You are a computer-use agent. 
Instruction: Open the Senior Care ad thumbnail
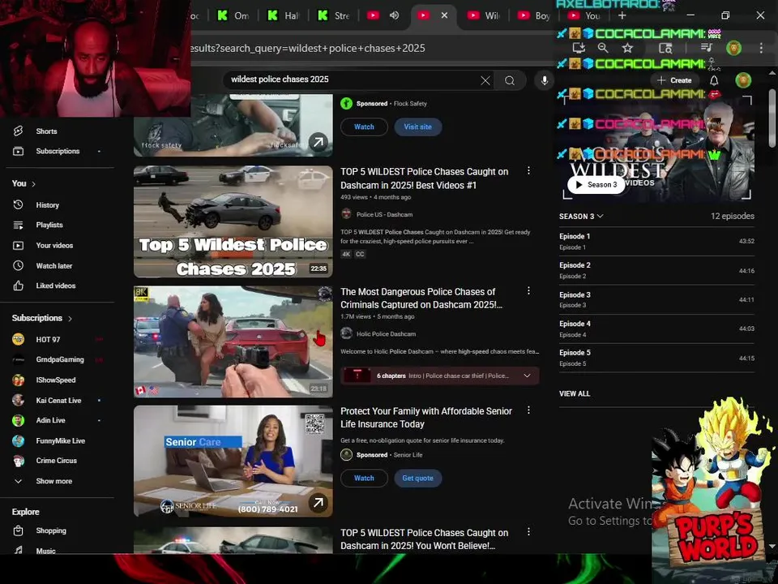pyautogui.click(x=233, y=462)
